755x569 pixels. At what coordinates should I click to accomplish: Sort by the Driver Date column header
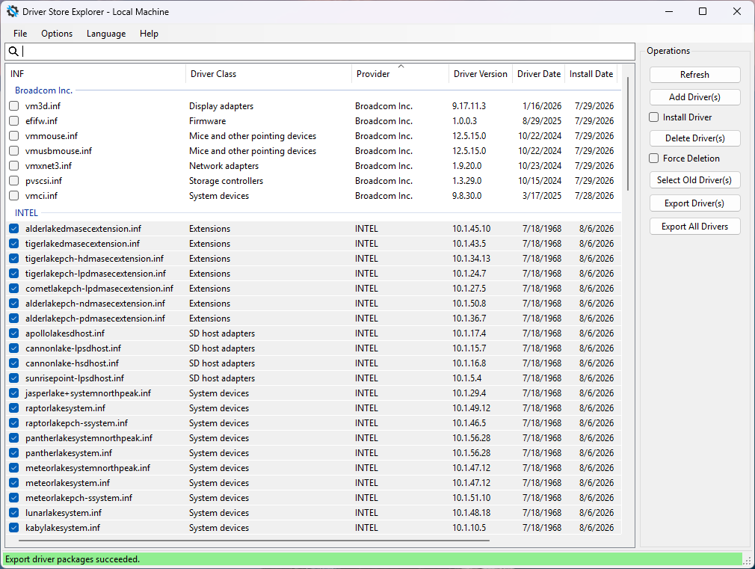pyautogui.click(x=539, y=74)
